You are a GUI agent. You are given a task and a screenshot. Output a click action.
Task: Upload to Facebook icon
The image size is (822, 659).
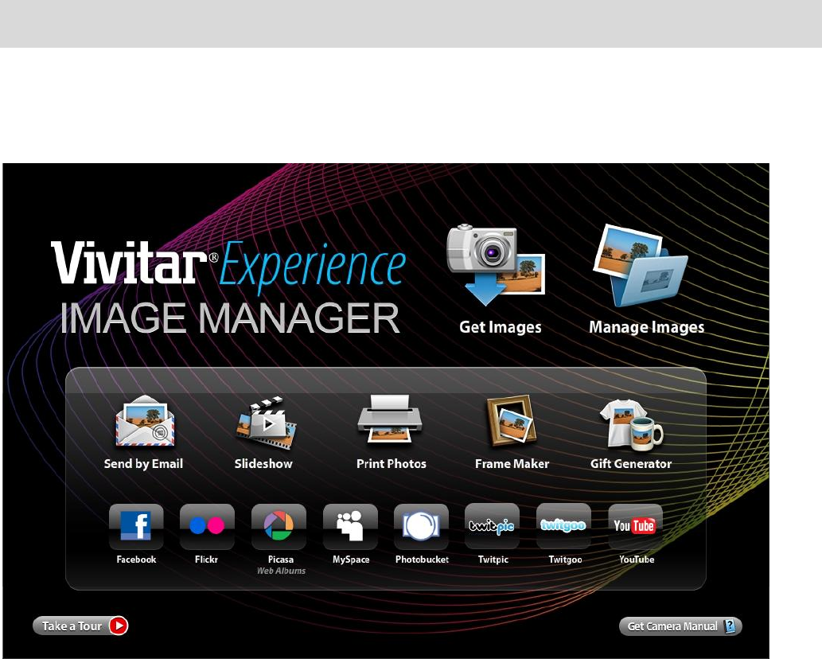[136, 526]
